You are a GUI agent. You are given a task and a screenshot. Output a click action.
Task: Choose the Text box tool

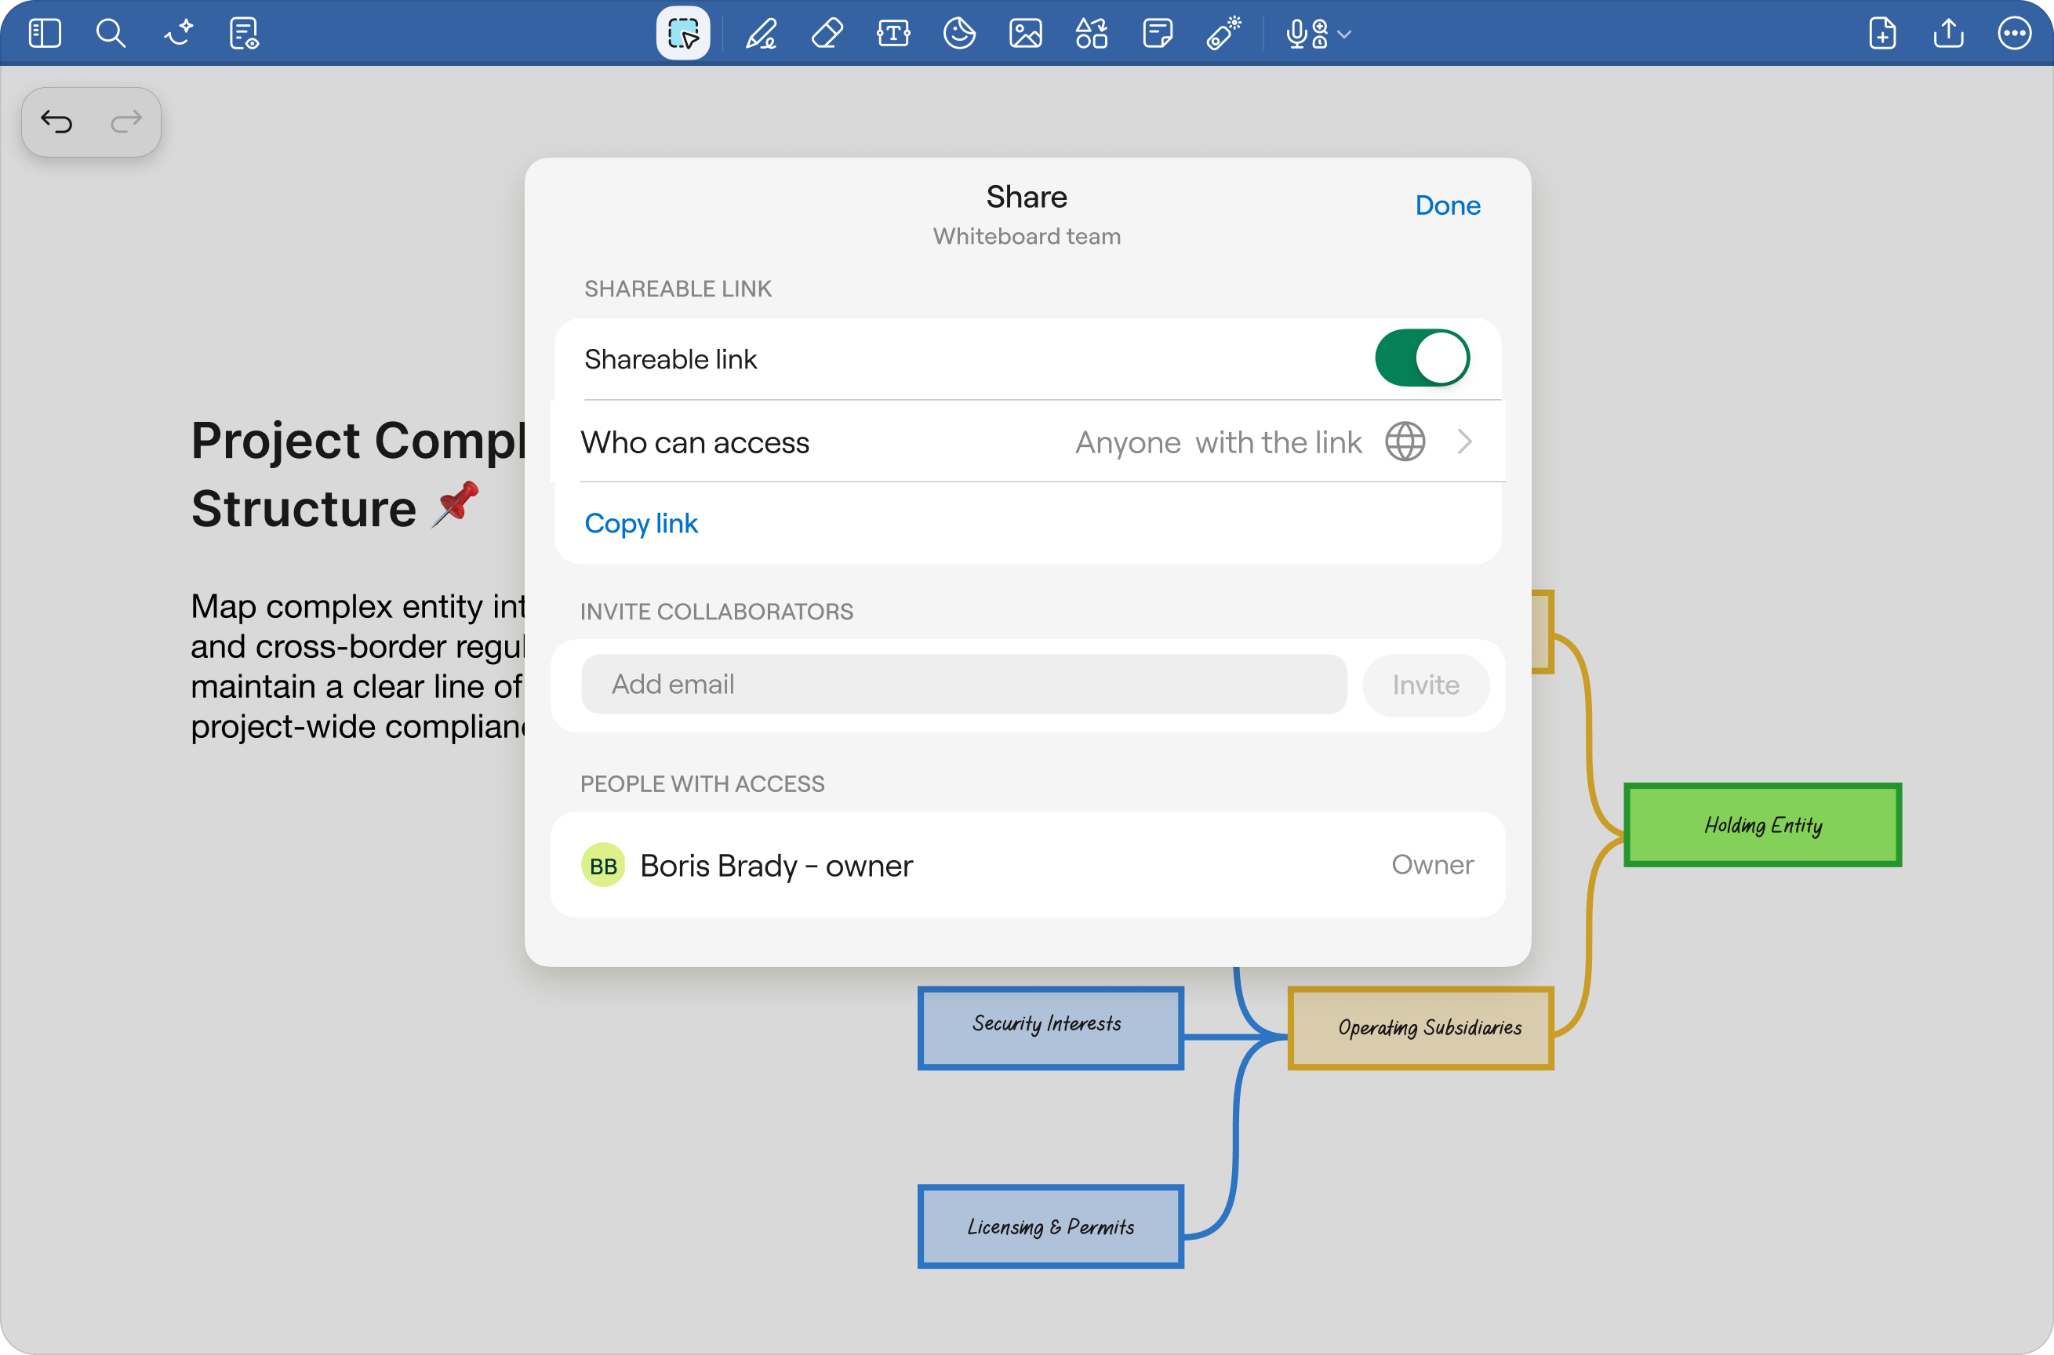(x=892, y=34)
